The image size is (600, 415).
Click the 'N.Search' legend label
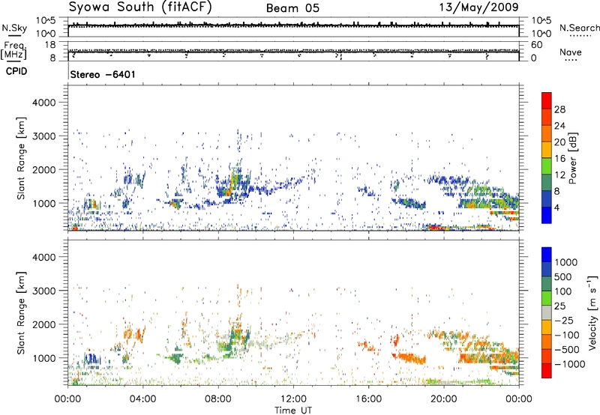click(580, 28)
